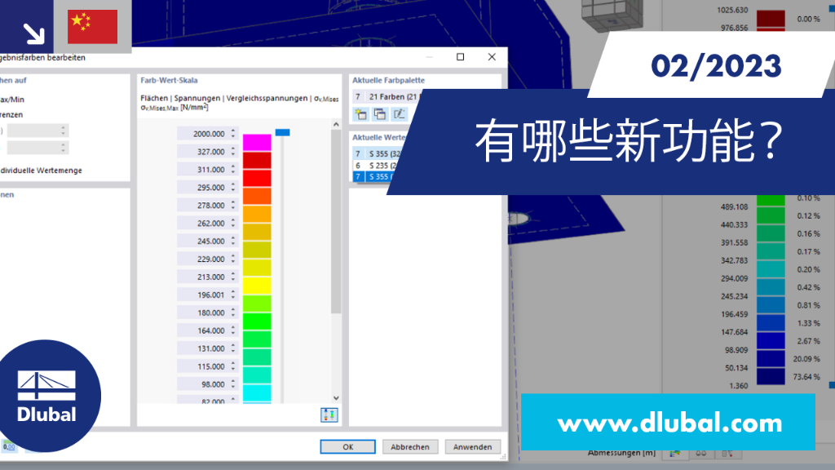Click the magenta color swatch
The width and height of the screenshot is (835, 470).
[x=257, y=143]
